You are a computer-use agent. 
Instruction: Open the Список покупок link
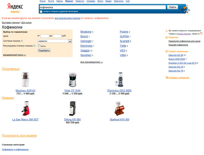[184, 34]
